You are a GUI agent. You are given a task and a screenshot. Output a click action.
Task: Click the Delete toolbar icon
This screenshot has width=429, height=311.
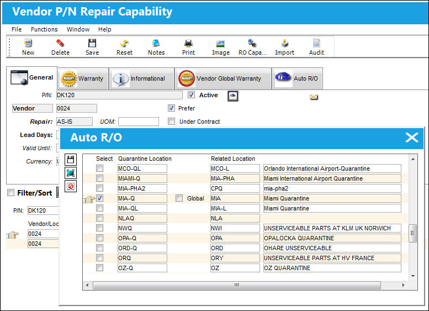coord(60,47)
